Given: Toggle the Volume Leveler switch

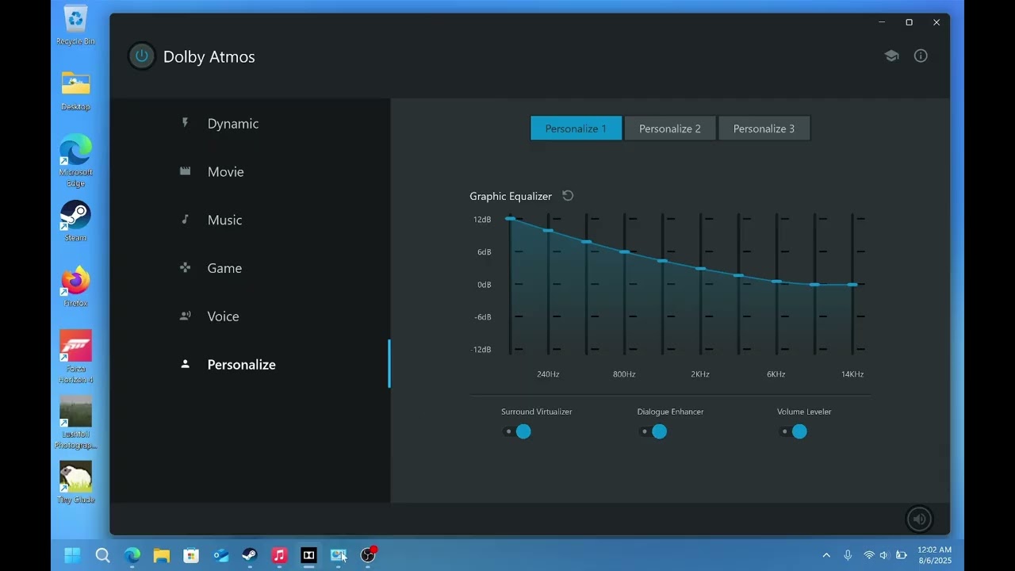Looking at the screenshot, I should click(793, 431).
